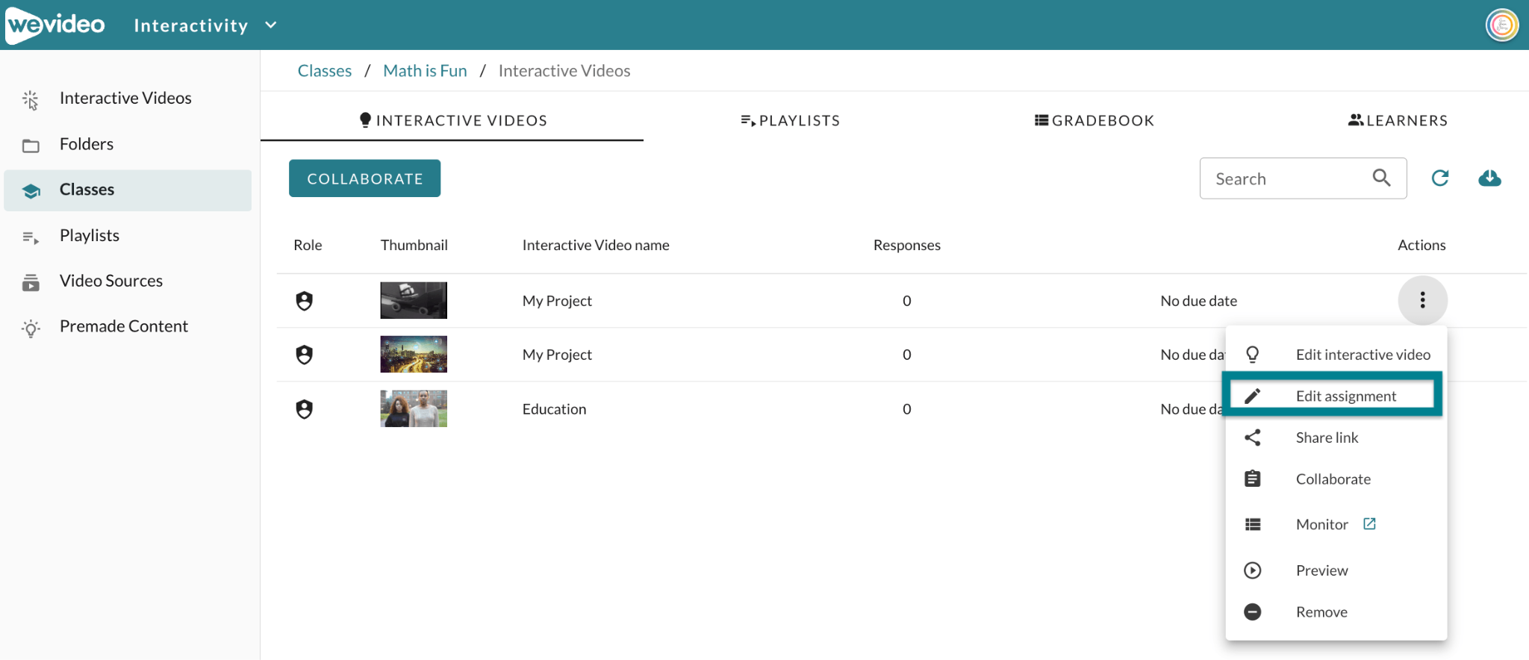This screenshot has width=1529, height=660.
Task: Click role shield icon in first My Project row
Action: click(304, 301)
